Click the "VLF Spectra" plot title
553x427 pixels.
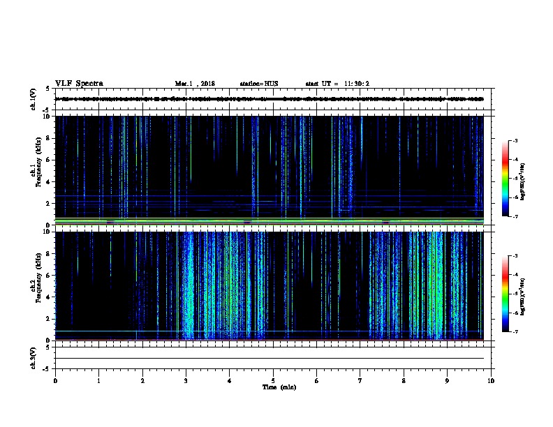[79, 84]
